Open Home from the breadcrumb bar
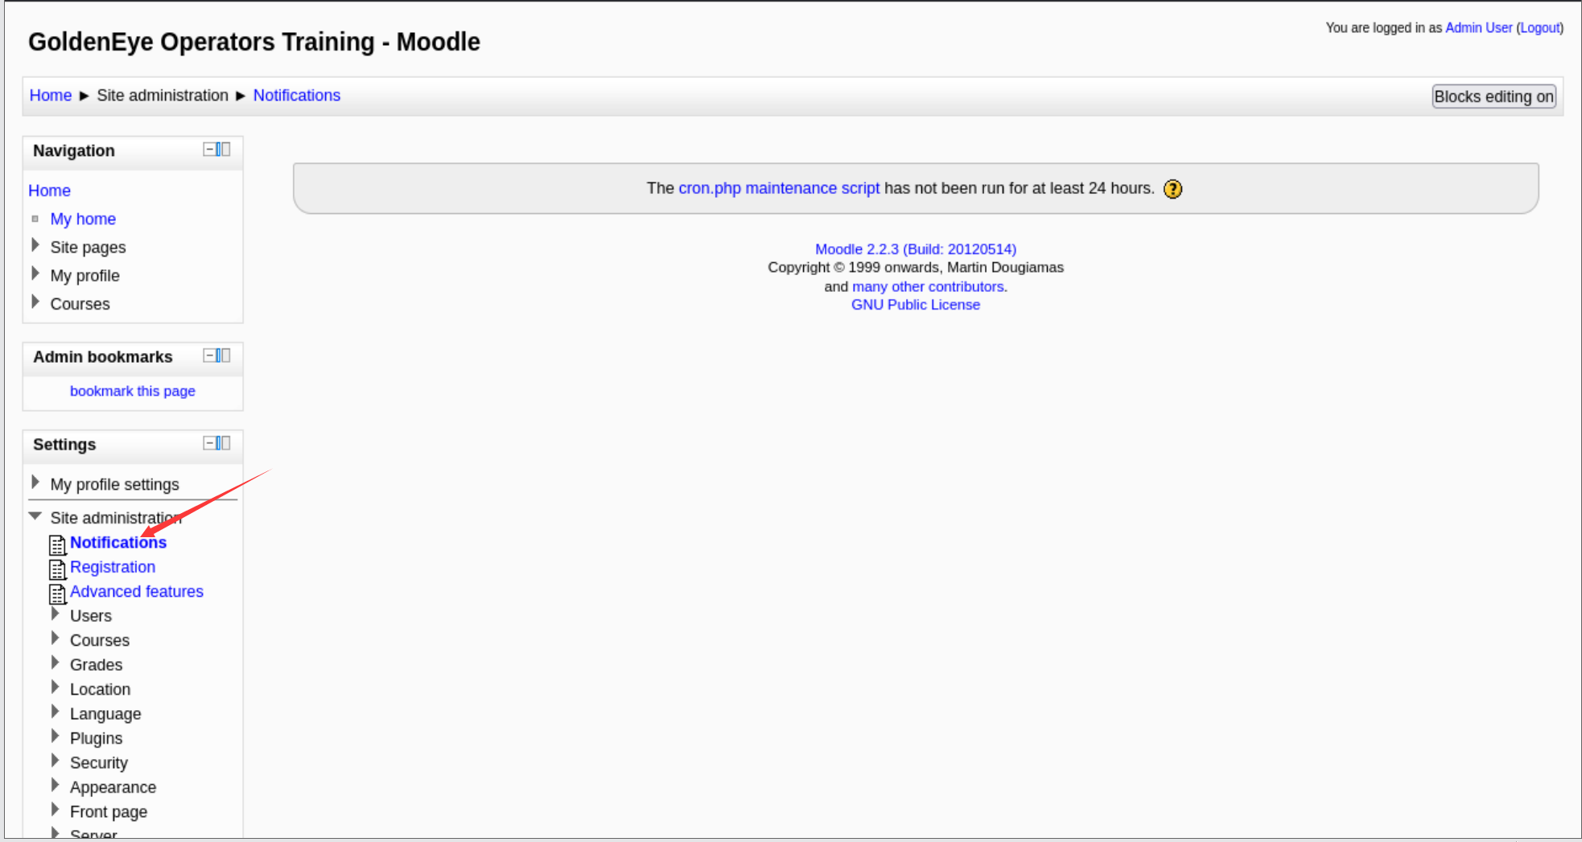The height and width of the screenshot is (842, 1582). (x=51, y=96)
